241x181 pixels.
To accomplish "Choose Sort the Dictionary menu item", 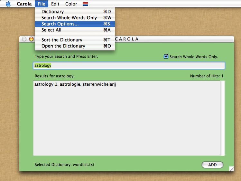I will click(75, 40).
